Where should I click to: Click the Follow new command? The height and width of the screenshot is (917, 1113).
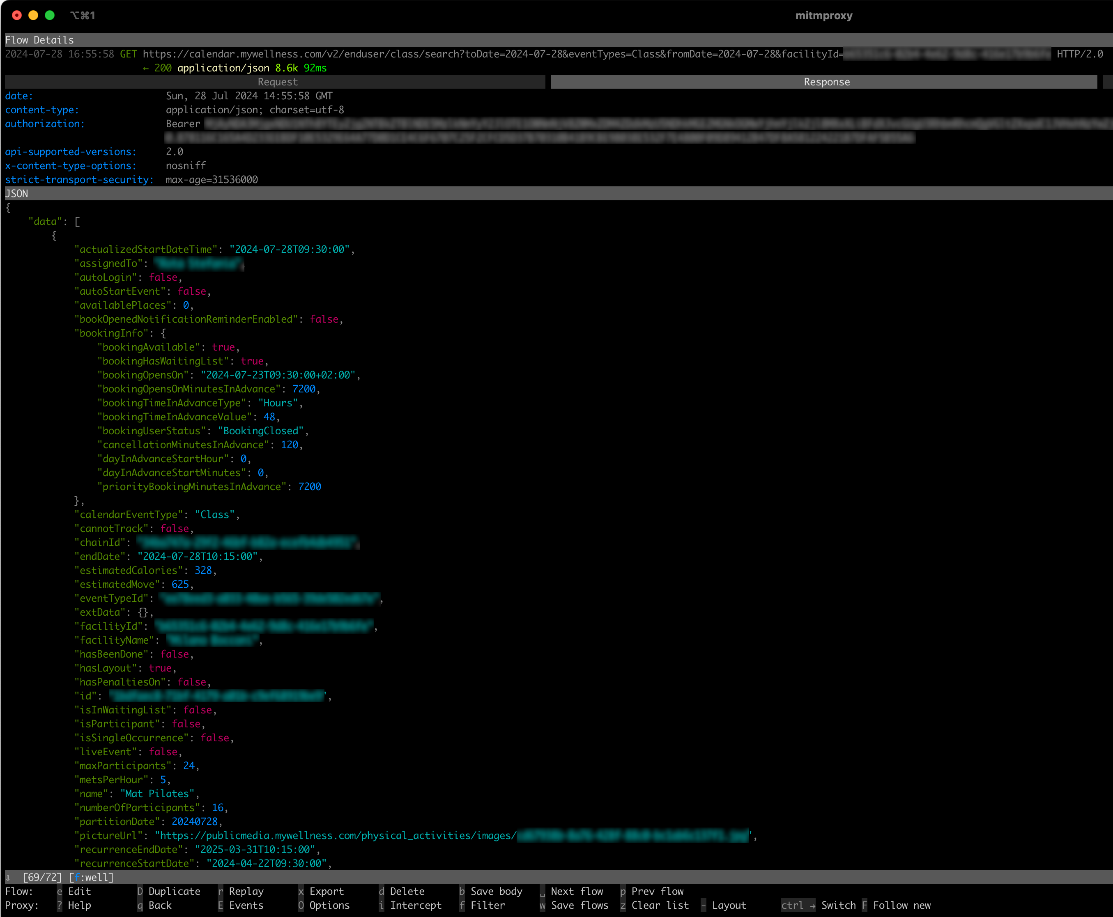896,905
